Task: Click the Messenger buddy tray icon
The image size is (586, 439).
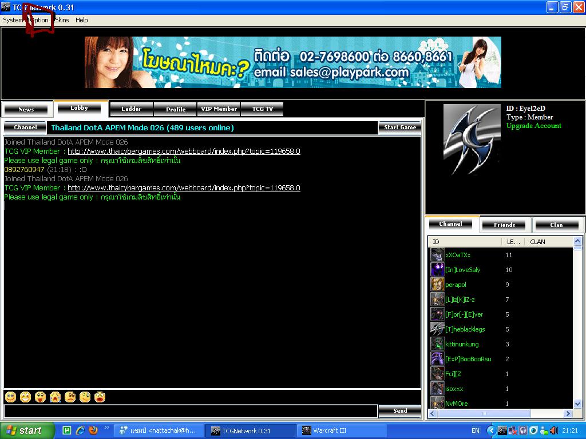Action: (x=544, y=430)
